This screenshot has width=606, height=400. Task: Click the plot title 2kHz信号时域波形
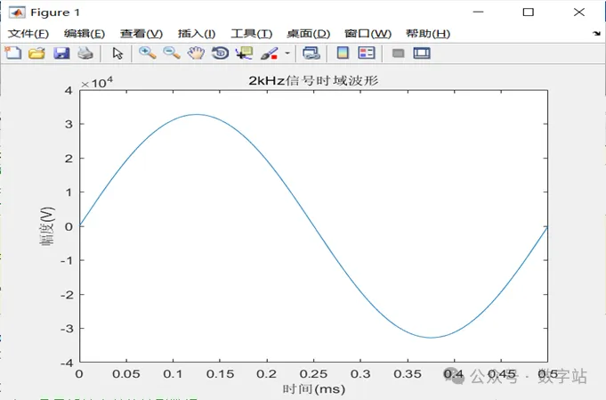pyautogui.click(x=313, y=80)
